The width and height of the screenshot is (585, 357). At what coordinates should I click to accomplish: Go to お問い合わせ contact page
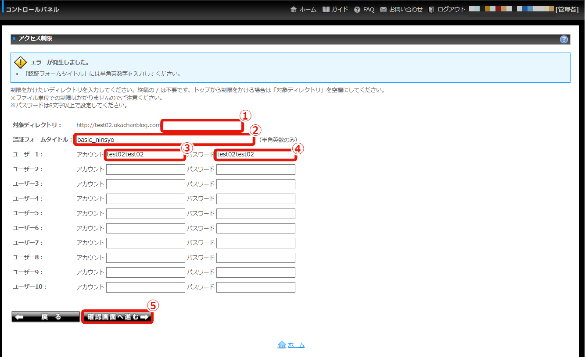406,10
